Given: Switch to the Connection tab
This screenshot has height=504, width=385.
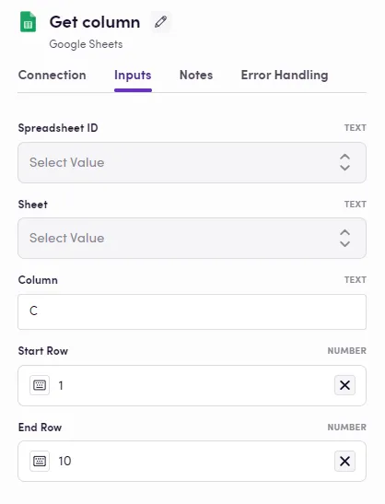Looking at the screenshot, I should (x=52, y=76).
